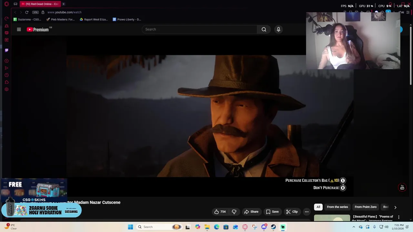Screen dimensions: 413x232
Task: Show hidden system tray icons
Action: pyautogui.click(x=354, y=227)
